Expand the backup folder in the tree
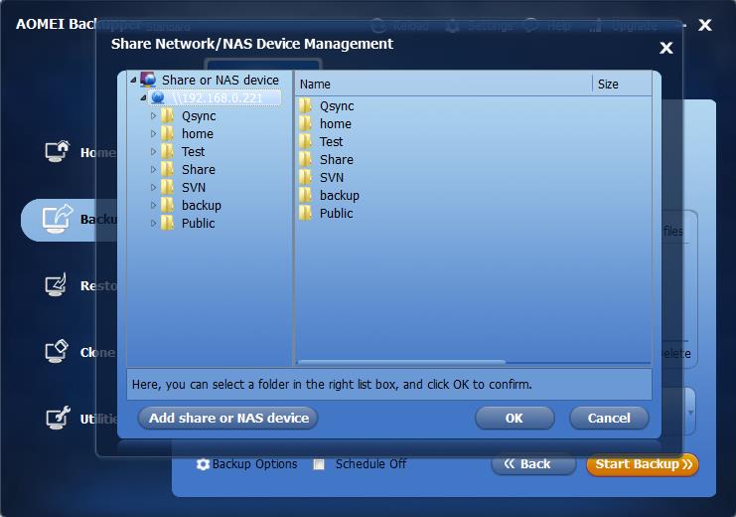The height and width of the screenshot is (517, 736). coord(153,206)
